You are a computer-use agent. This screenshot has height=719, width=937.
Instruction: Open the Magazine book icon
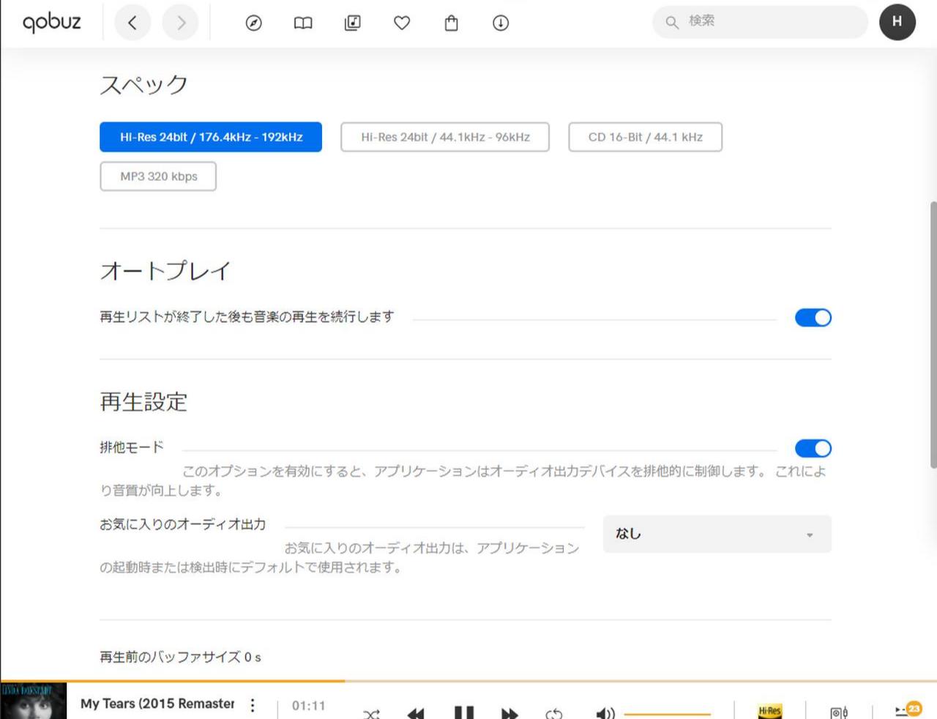(x=303, y=23)
